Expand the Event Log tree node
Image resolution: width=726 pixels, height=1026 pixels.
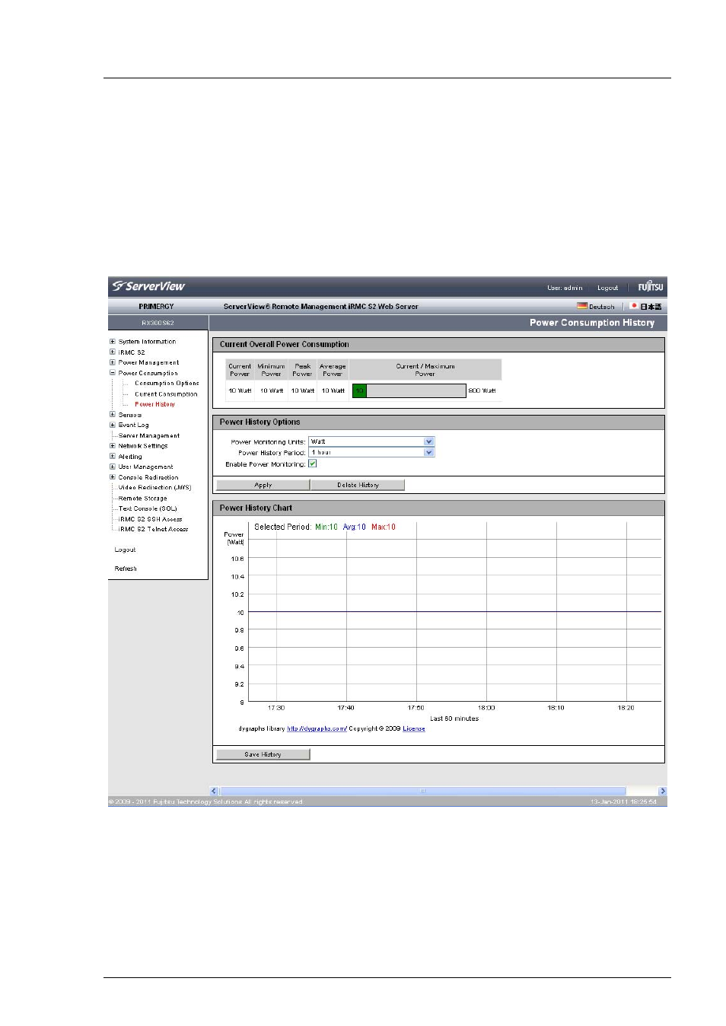click(x=113, y=425)
